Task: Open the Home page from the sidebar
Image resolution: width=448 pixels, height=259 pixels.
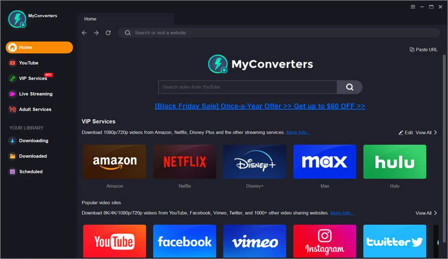Action: click(x=39, y=47)
